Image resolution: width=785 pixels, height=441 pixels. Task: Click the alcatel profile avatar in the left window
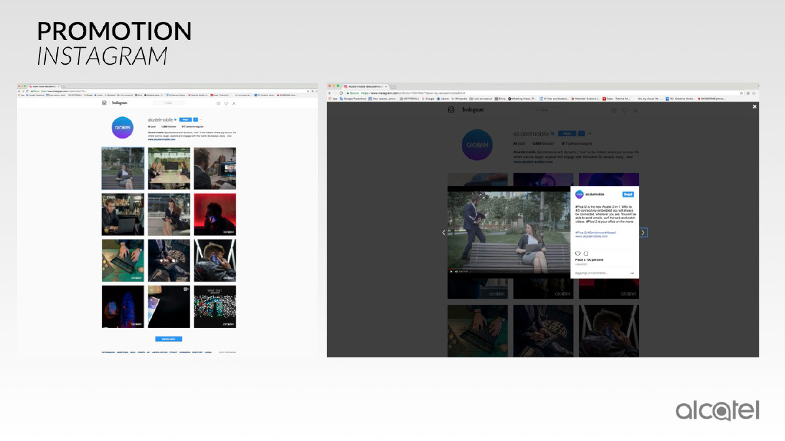point(122,127)
